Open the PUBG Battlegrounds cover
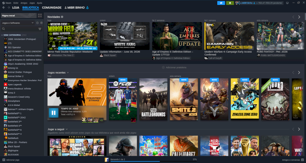This screenshot has height=163, width=306. point(153,99)
